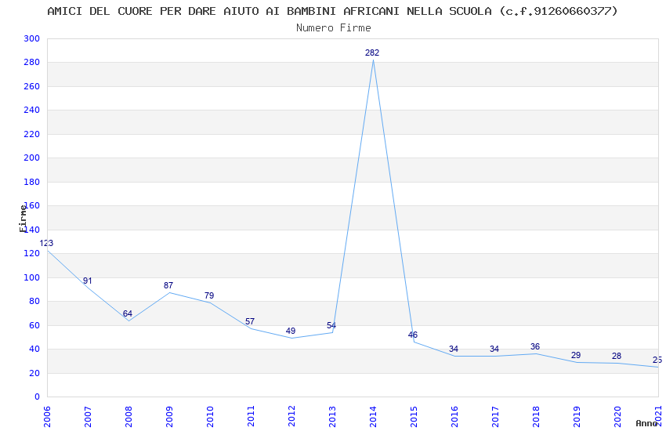This screenshot has height=431, width=666.
Task: Click the y-axis value 80
Action: tap(34, 302)
